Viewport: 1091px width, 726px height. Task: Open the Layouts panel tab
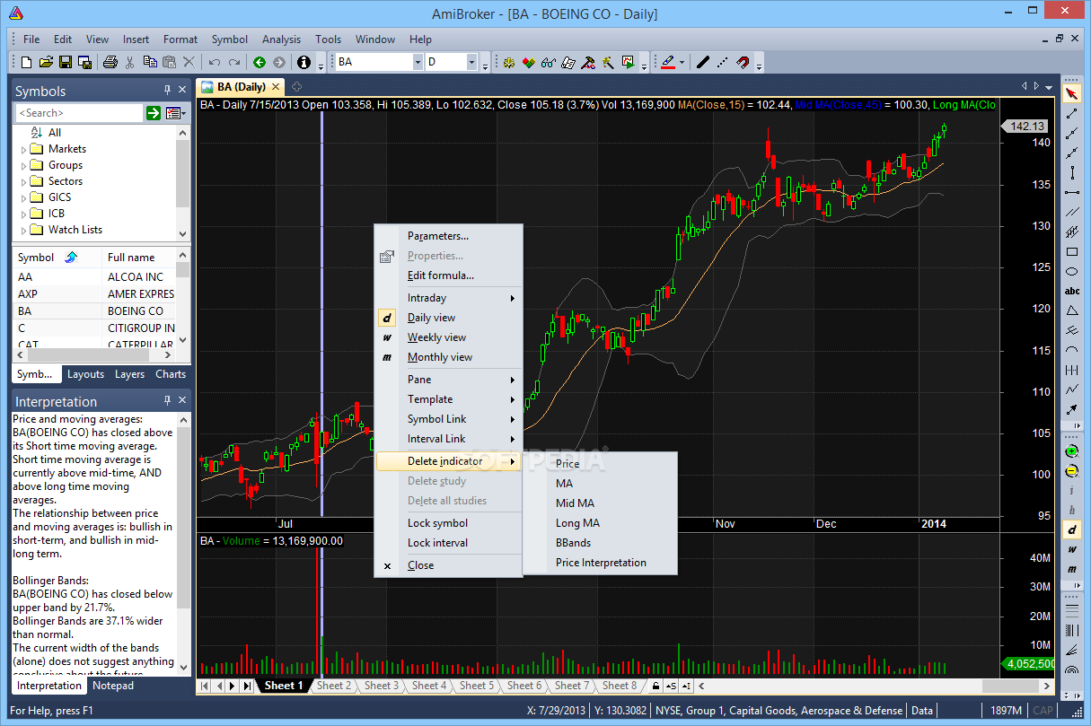point(85,374)
